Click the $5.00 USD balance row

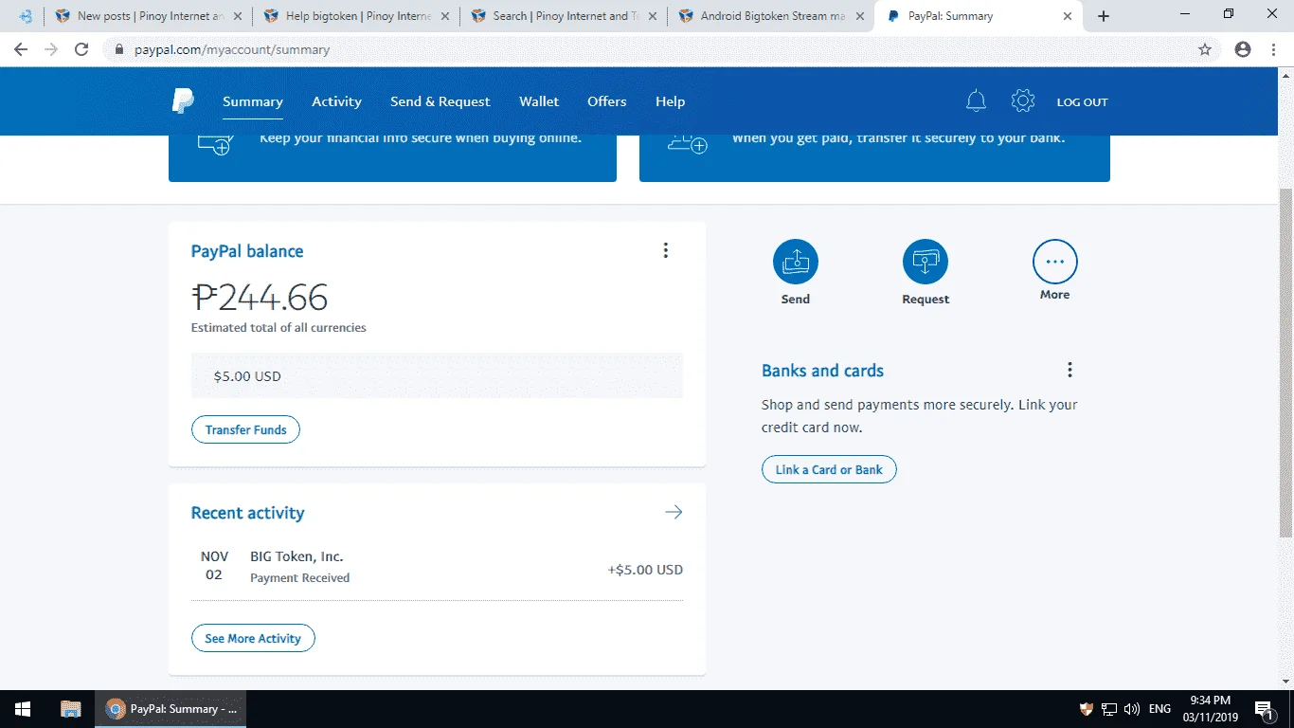coord(437,376)
